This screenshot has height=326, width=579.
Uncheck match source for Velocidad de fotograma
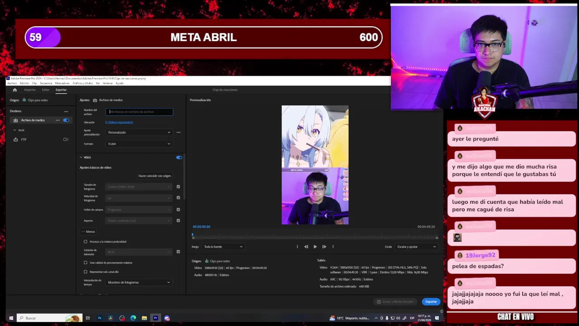pyautogui.click(x=178, y=198)
